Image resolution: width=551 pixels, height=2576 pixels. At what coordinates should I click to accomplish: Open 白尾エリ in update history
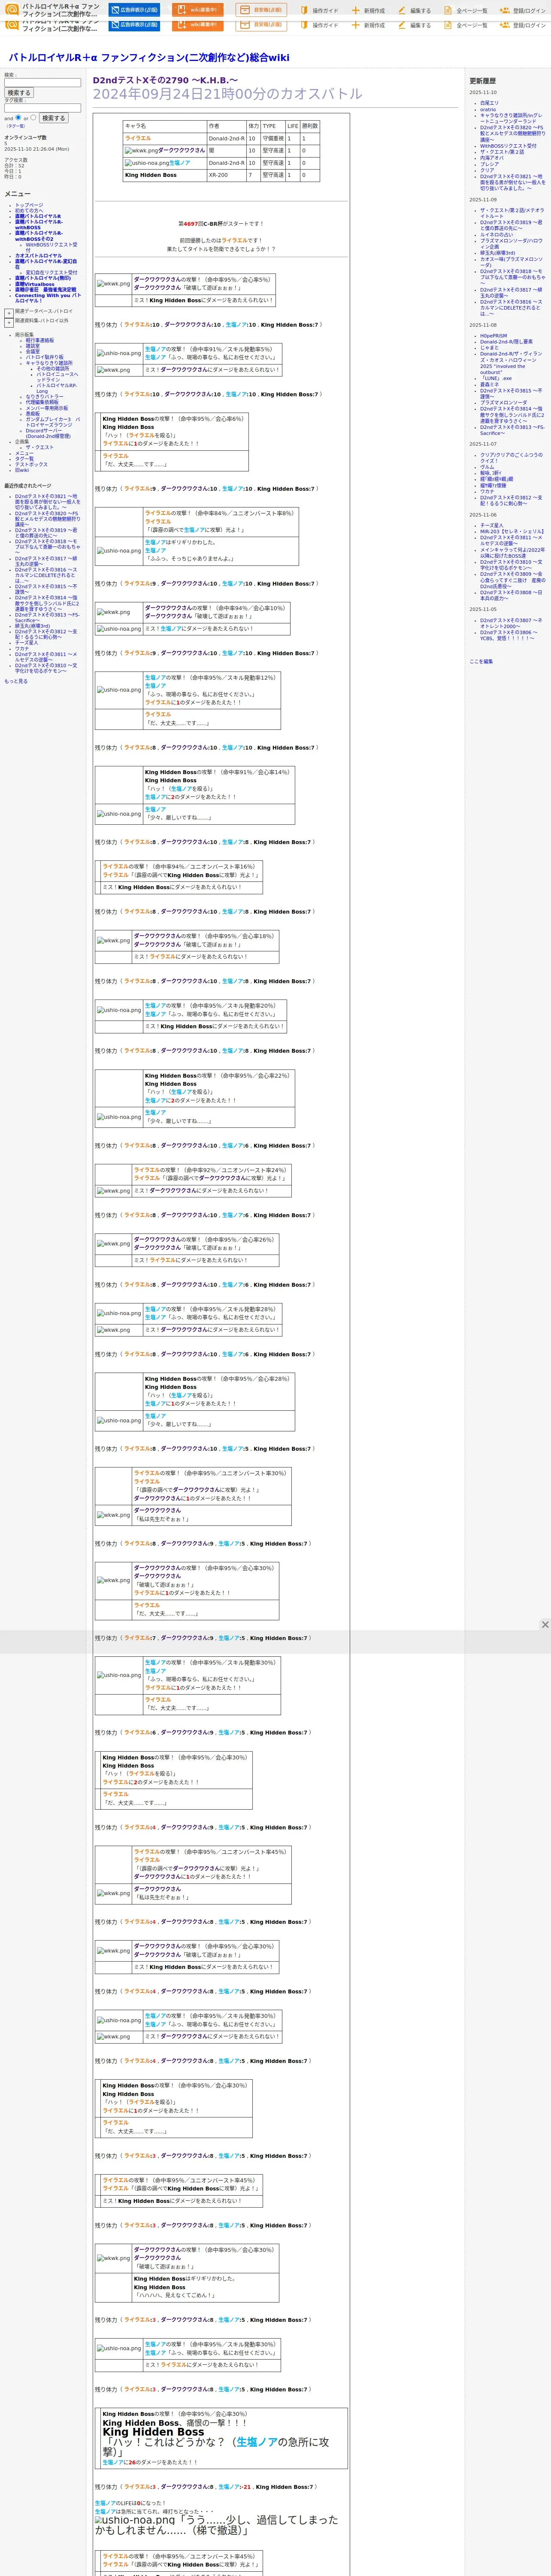[x=489, y=103]
